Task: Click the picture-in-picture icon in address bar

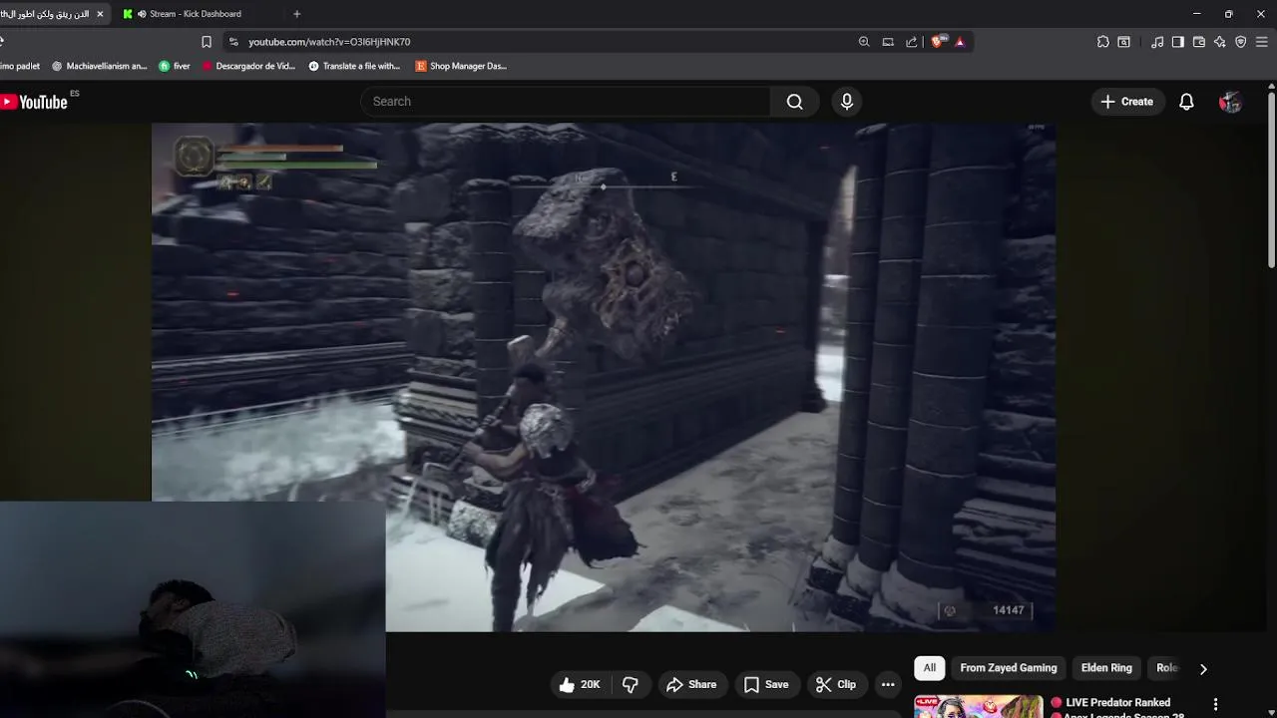Action: [888, 42]
